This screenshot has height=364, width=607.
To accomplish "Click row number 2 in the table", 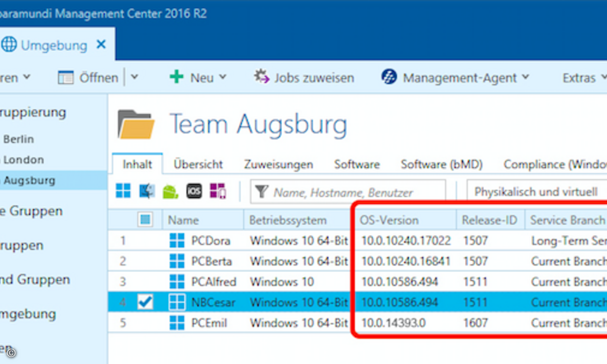I will coord(123,261).
